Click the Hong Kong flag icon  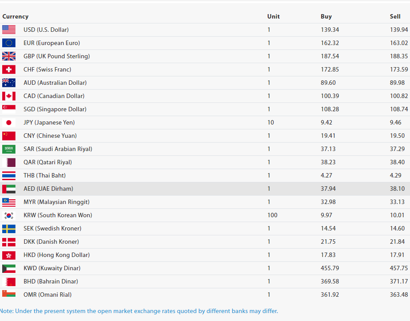tap(9, 255)
